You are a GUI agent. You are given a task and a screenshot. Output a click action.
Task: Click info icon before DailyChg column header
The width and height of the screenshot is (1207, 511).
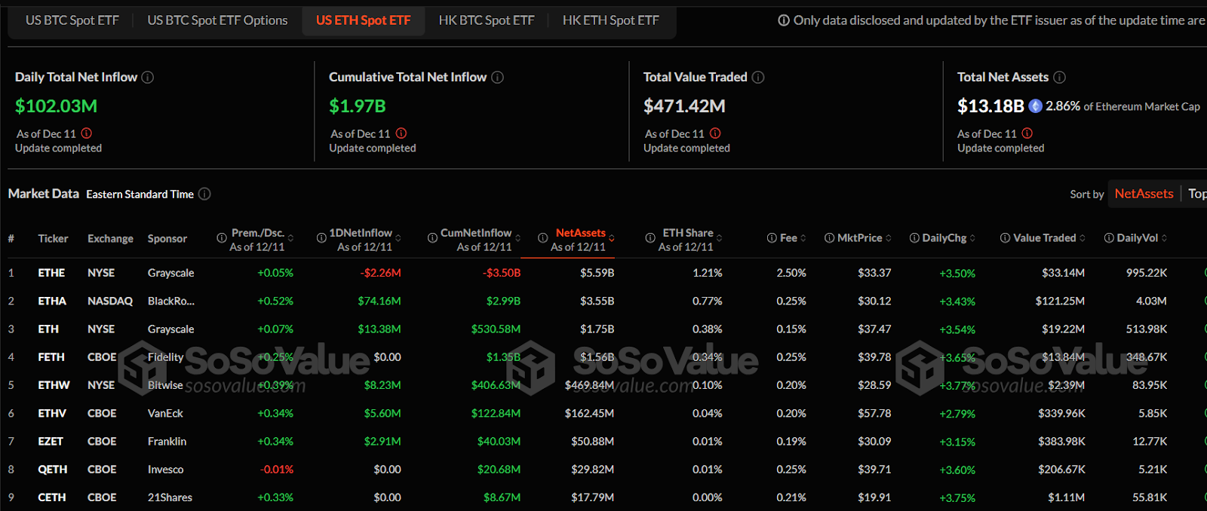click(914, 238)
